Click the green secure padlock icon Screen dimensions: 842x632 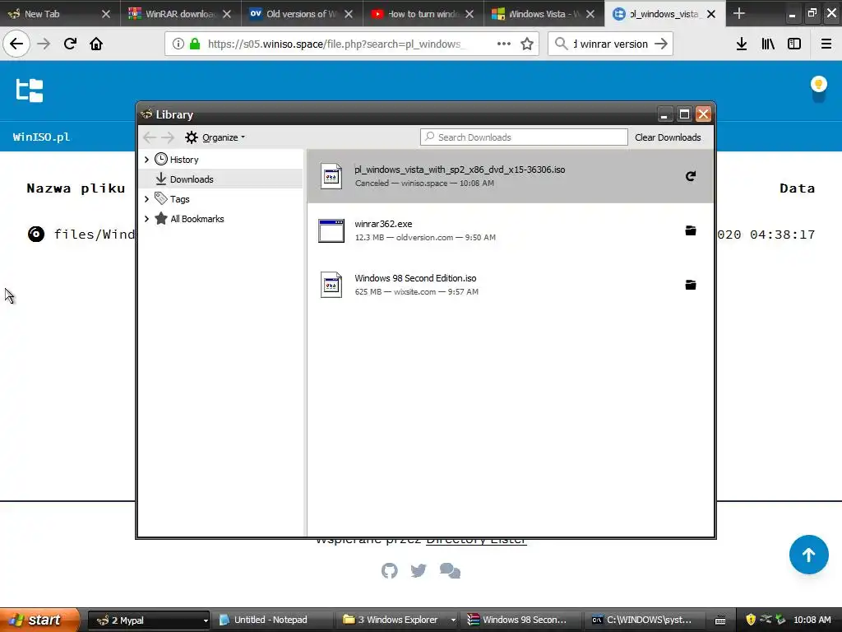(x=195, y=44)
